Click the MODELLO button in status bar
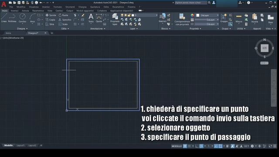Viewport: 279px width, 157px height. click(177, 146)
